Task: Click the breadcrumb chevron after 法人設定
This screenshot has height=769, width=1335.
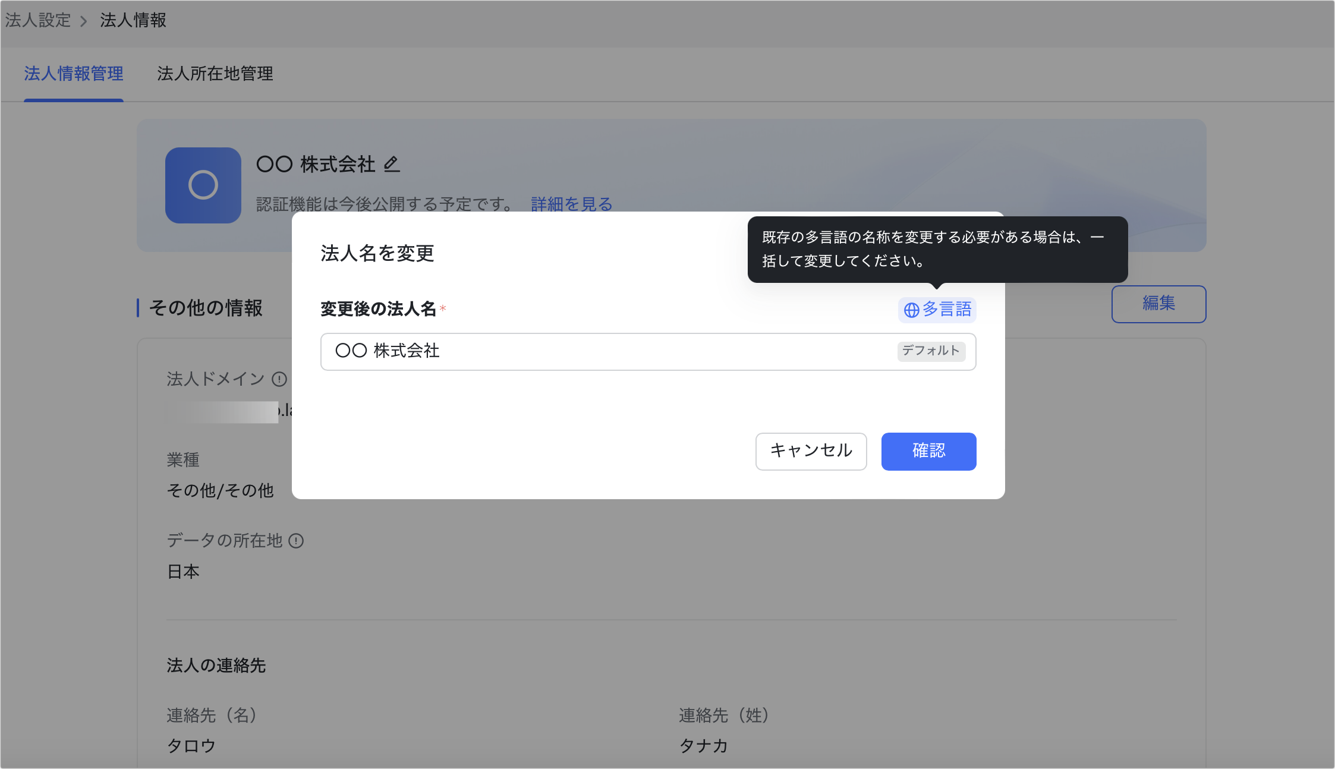Action: coord(84,21)
